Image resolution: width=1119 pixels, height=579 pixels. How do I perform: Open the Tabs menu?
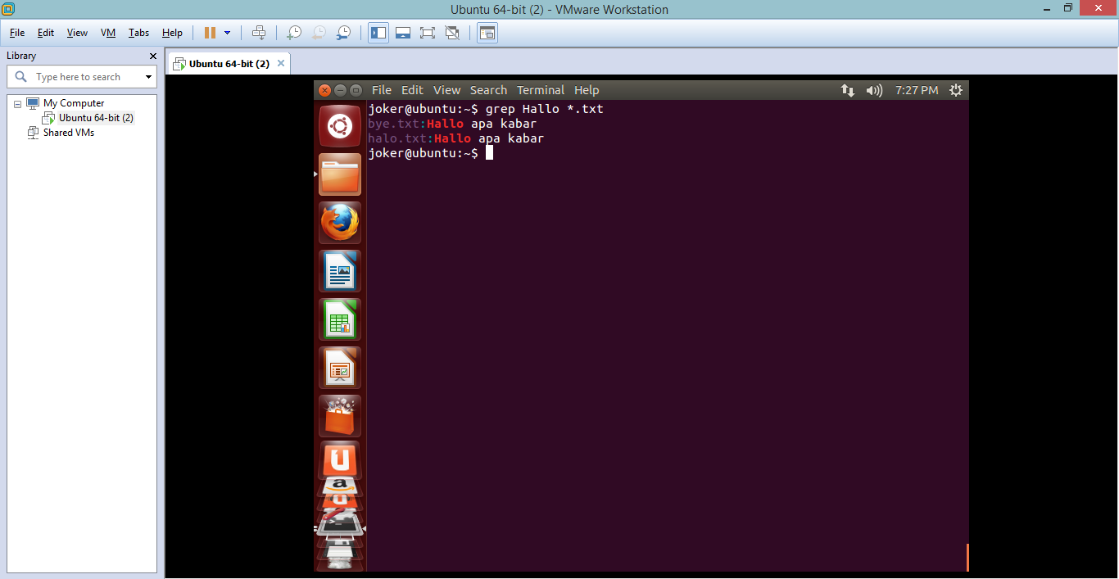coord(138,33)
